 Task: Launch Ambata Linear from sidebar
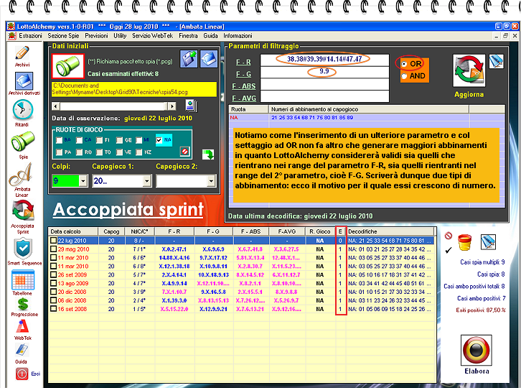[x=22, y=175]
